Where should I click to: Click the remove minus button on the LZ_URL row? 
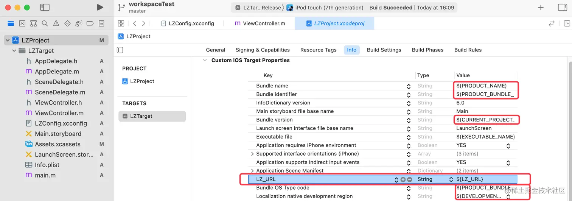[x=409, y=179]
